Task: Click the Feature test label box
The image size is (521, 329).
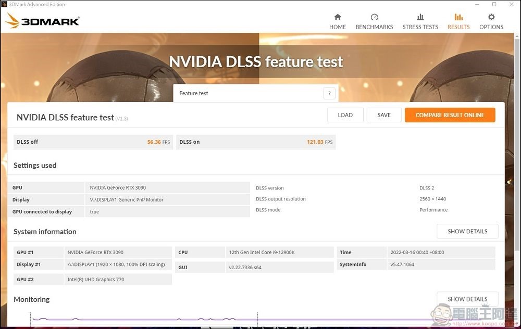Action: (x=256, y=93)
